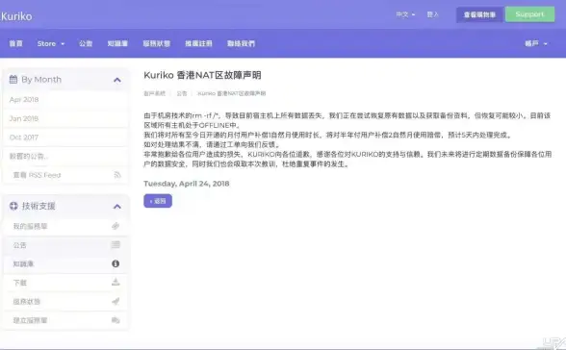Select Apr 2018 in By Month list
566x350 pixels.
(65, 99)
